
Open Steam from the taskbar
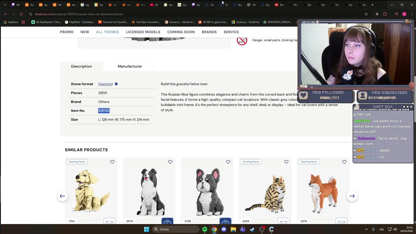[x=252, y=229]
